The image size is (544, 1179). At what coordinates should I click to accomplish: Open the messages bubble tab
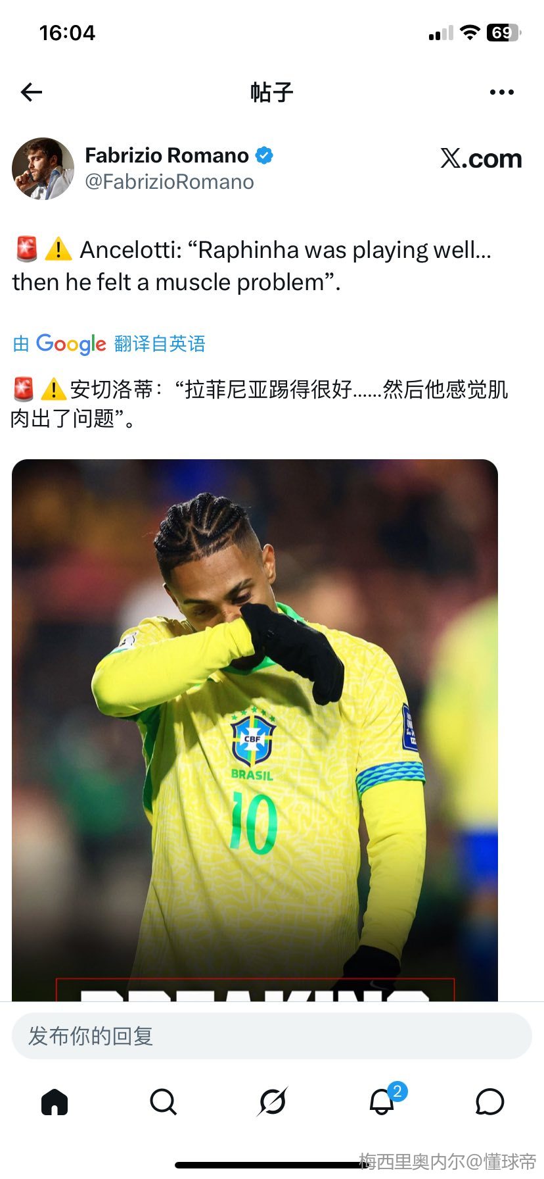click(489, 1101)
